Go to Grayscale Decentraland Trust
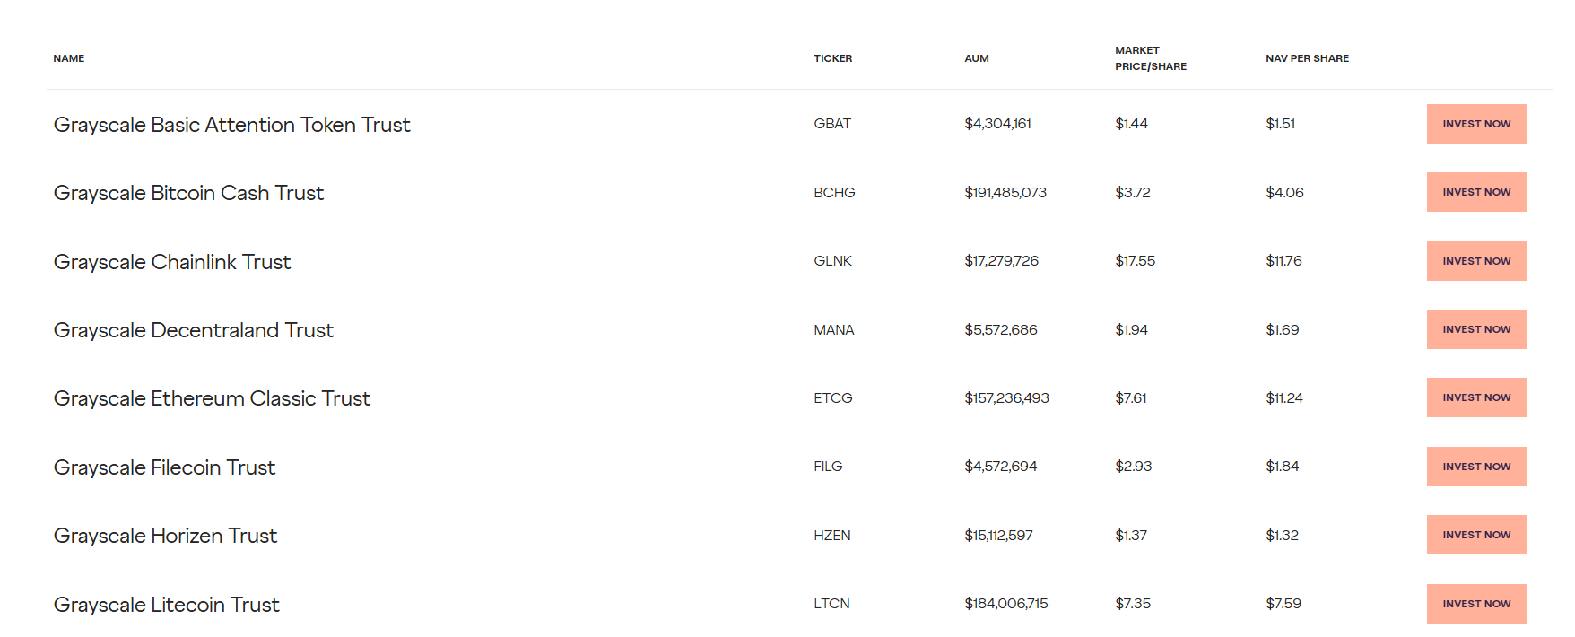This screenshot has width=1575, height=637. coord(194,330)
